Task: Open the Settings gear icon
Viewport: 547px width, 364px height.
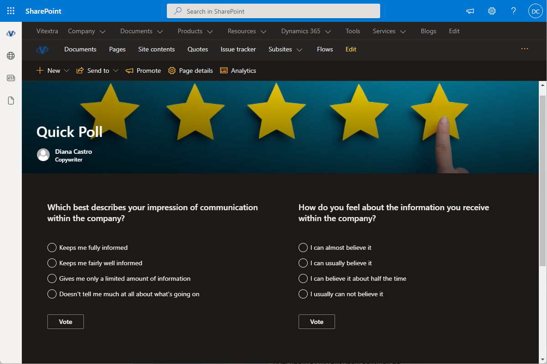Action: (492, 11)
